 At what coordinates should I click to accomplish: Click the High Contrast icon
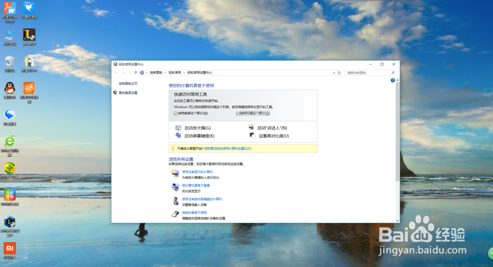[252, 135]
